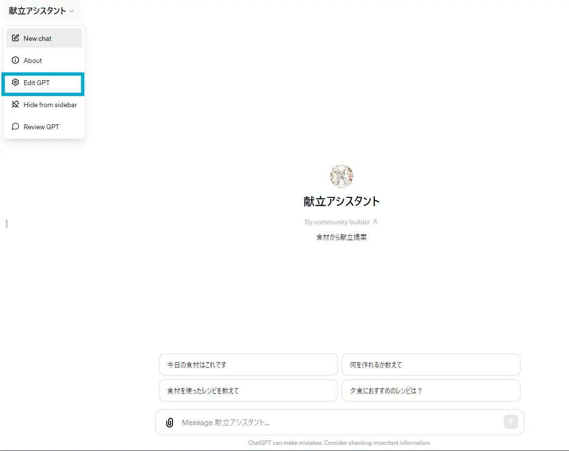Click the 何を作れるか教えて prompt chip
Viewport: 569px width, 451px height.
point(431,364)
